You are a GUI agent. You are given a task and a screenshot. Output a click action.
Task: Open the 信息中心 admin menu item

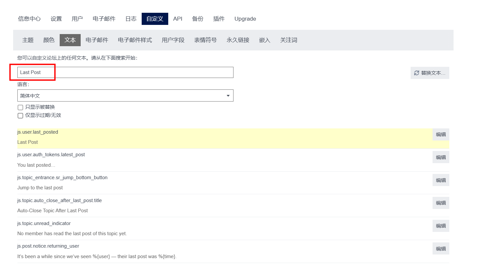click(29, 19)
